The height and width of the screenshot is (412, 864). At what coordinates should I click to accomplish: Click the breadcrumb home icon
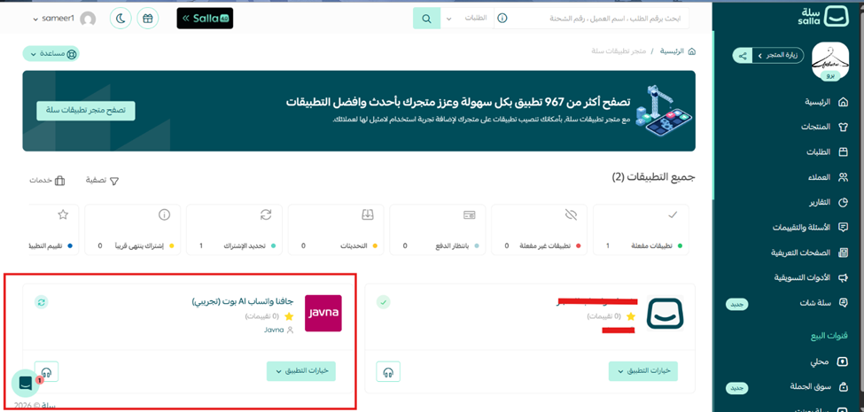[x=691, y=51]
